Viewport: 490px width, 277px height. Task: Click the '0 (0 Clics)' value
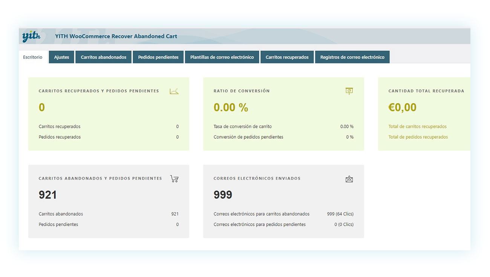coord(344,225)
